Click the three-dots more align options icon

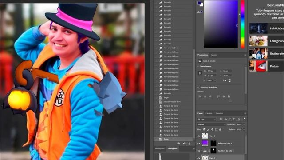tap(230, 102)
